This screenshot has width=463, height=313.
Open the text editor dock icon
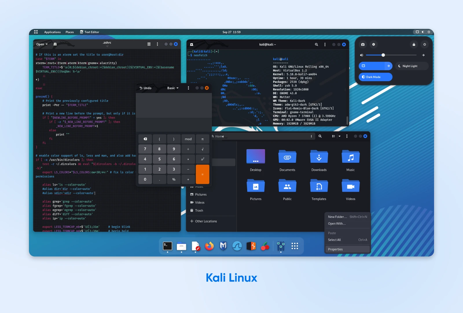195,246
